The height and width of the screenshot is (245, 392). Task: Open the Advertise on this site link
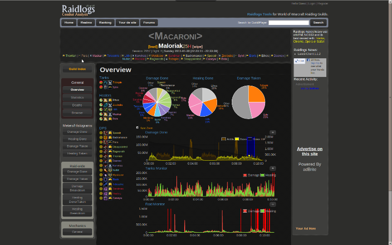[x=310, y=151]
